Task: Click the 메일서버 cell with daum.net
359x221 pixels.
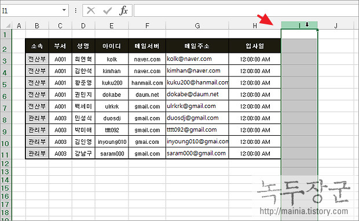Action: (x=147, y=95)
